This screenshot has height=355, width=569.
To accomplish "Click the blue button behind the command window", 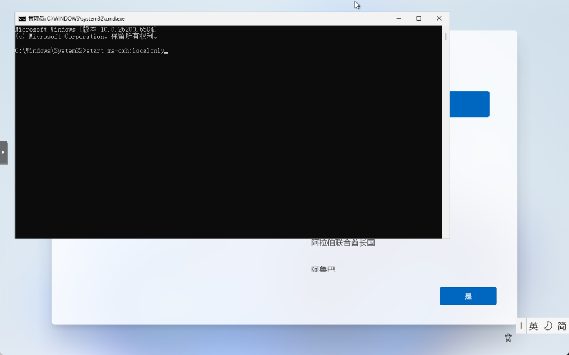I will (470, 104).
